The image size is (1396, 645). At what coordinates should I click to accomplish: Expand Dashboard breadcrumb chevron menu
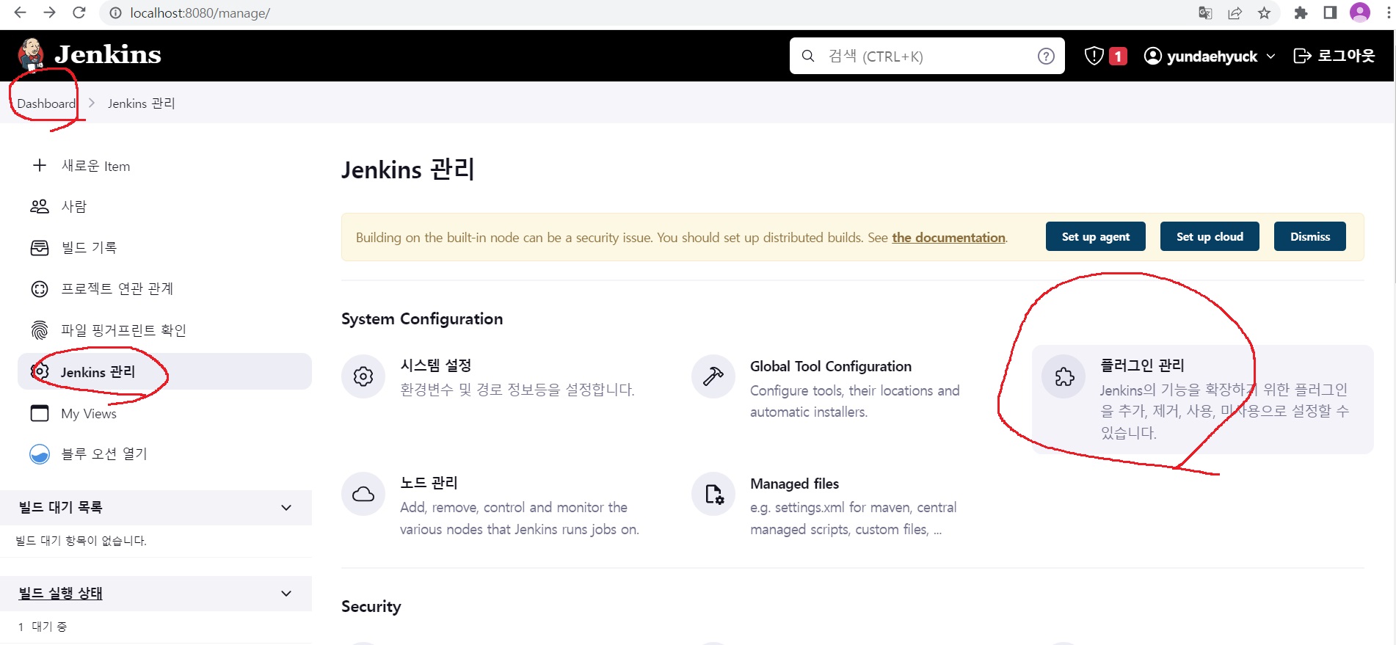(92, 103)
